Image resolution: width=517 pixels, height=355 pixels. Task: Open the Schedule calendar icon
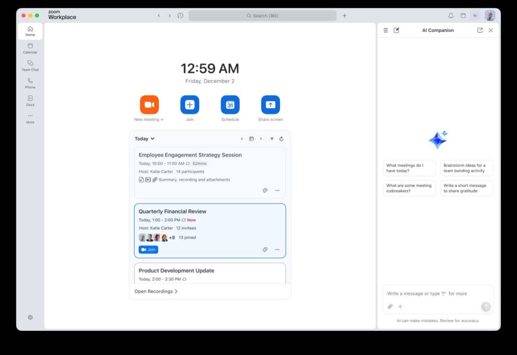tap(230, 105)
